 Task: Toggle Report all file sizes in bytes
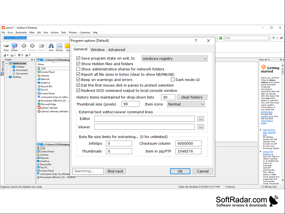coord(78,74)
